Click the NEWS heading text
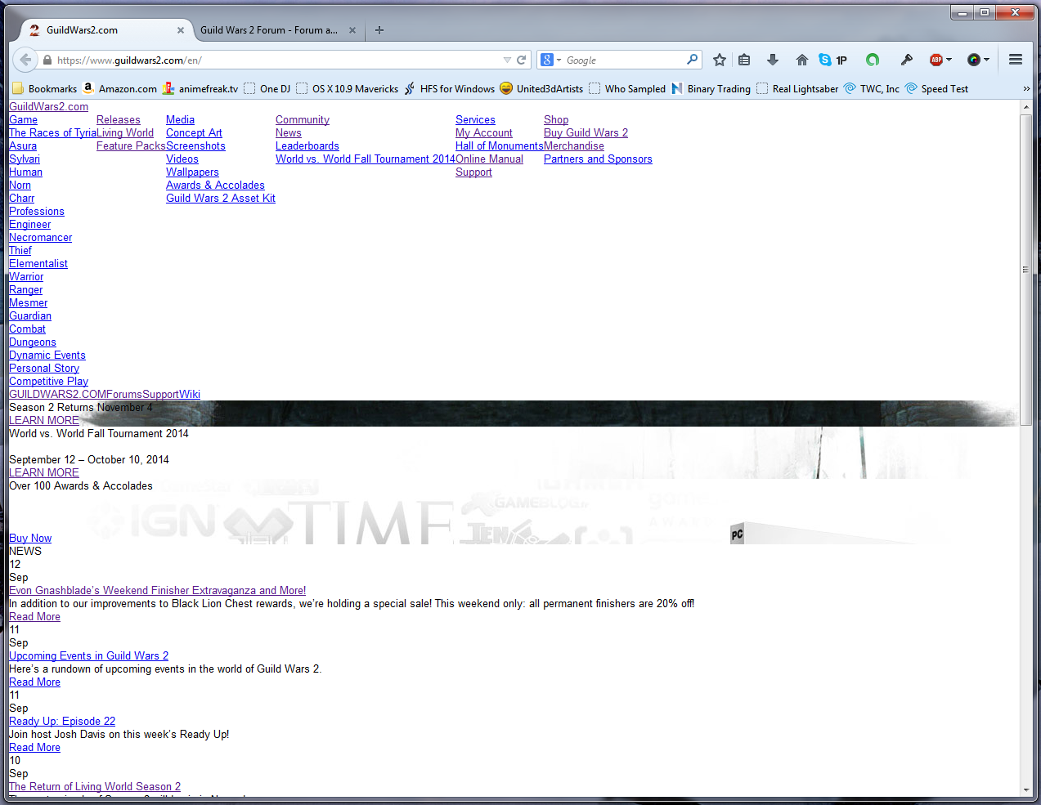This screenshot has height=805, width=1041. (x=25, y=552)
